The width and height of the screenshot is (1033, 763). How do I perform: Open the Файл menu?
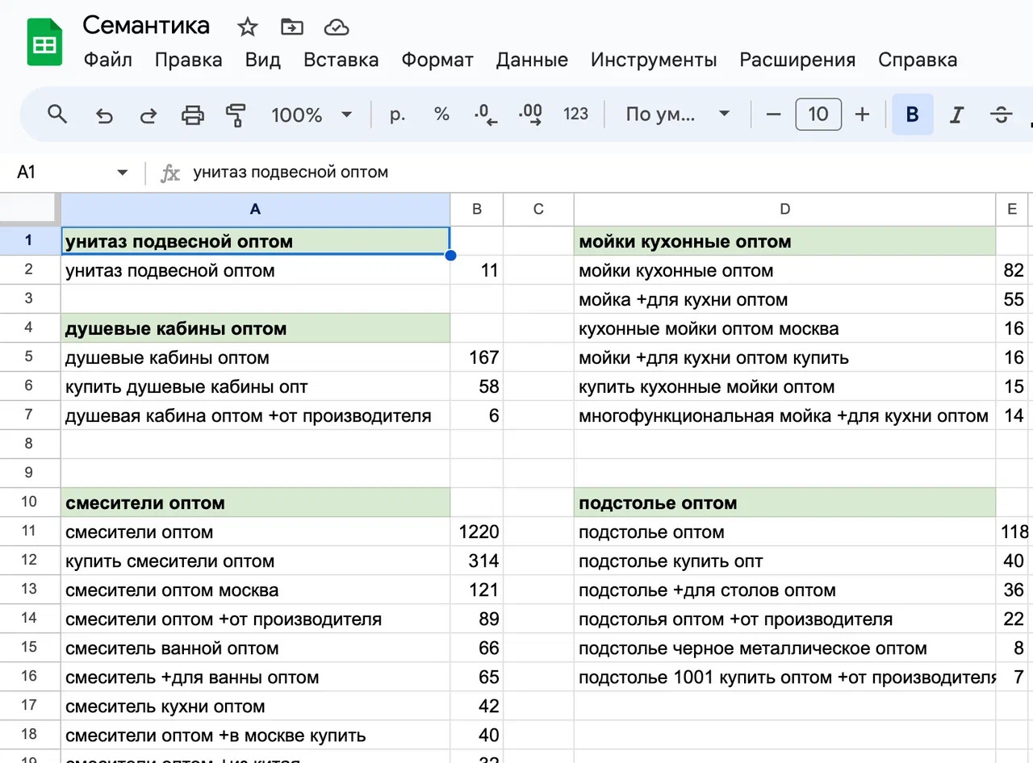click(x=108, y=60)
